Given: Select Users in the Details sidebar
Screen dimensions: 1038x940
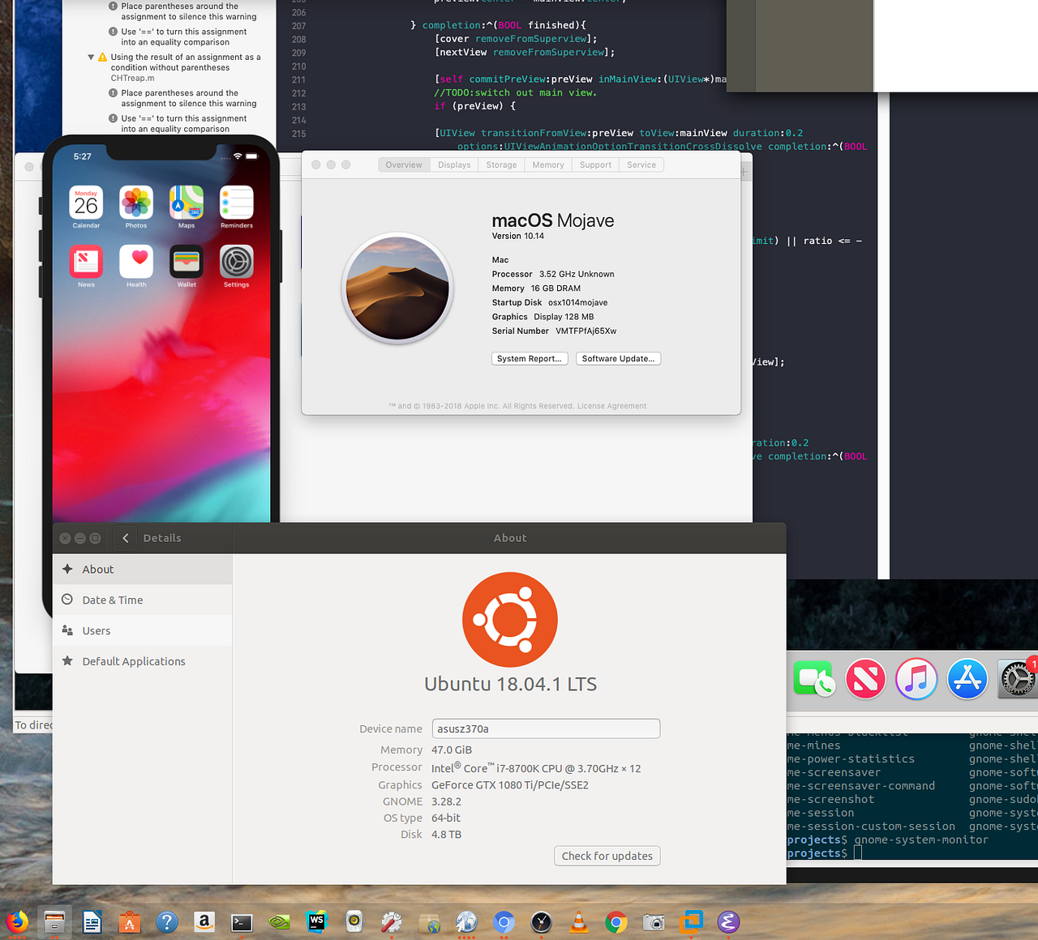Looking at the screenshot, I should point(143,631).
